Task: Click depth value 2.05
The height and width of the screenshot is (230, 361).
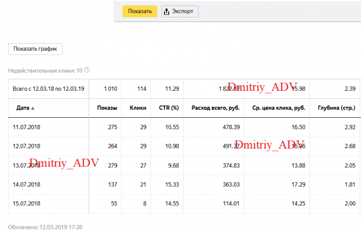Action: (350, 165)
